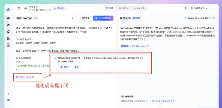Open the folder icon in the left sidebar
Image resolution: width=222 pixels, height=108 pixels.
click(8, 18)
